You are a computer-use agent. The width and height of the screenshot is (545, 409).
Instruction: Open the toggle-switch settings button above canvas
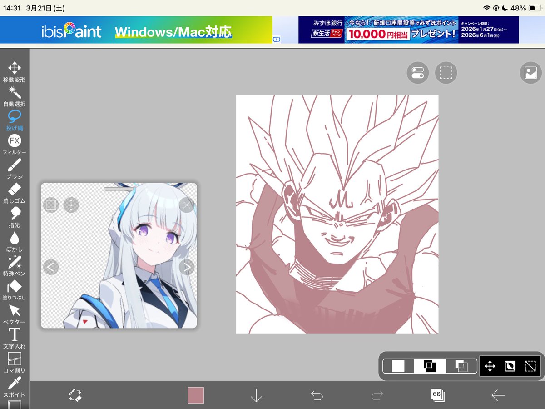pos(417,73)
